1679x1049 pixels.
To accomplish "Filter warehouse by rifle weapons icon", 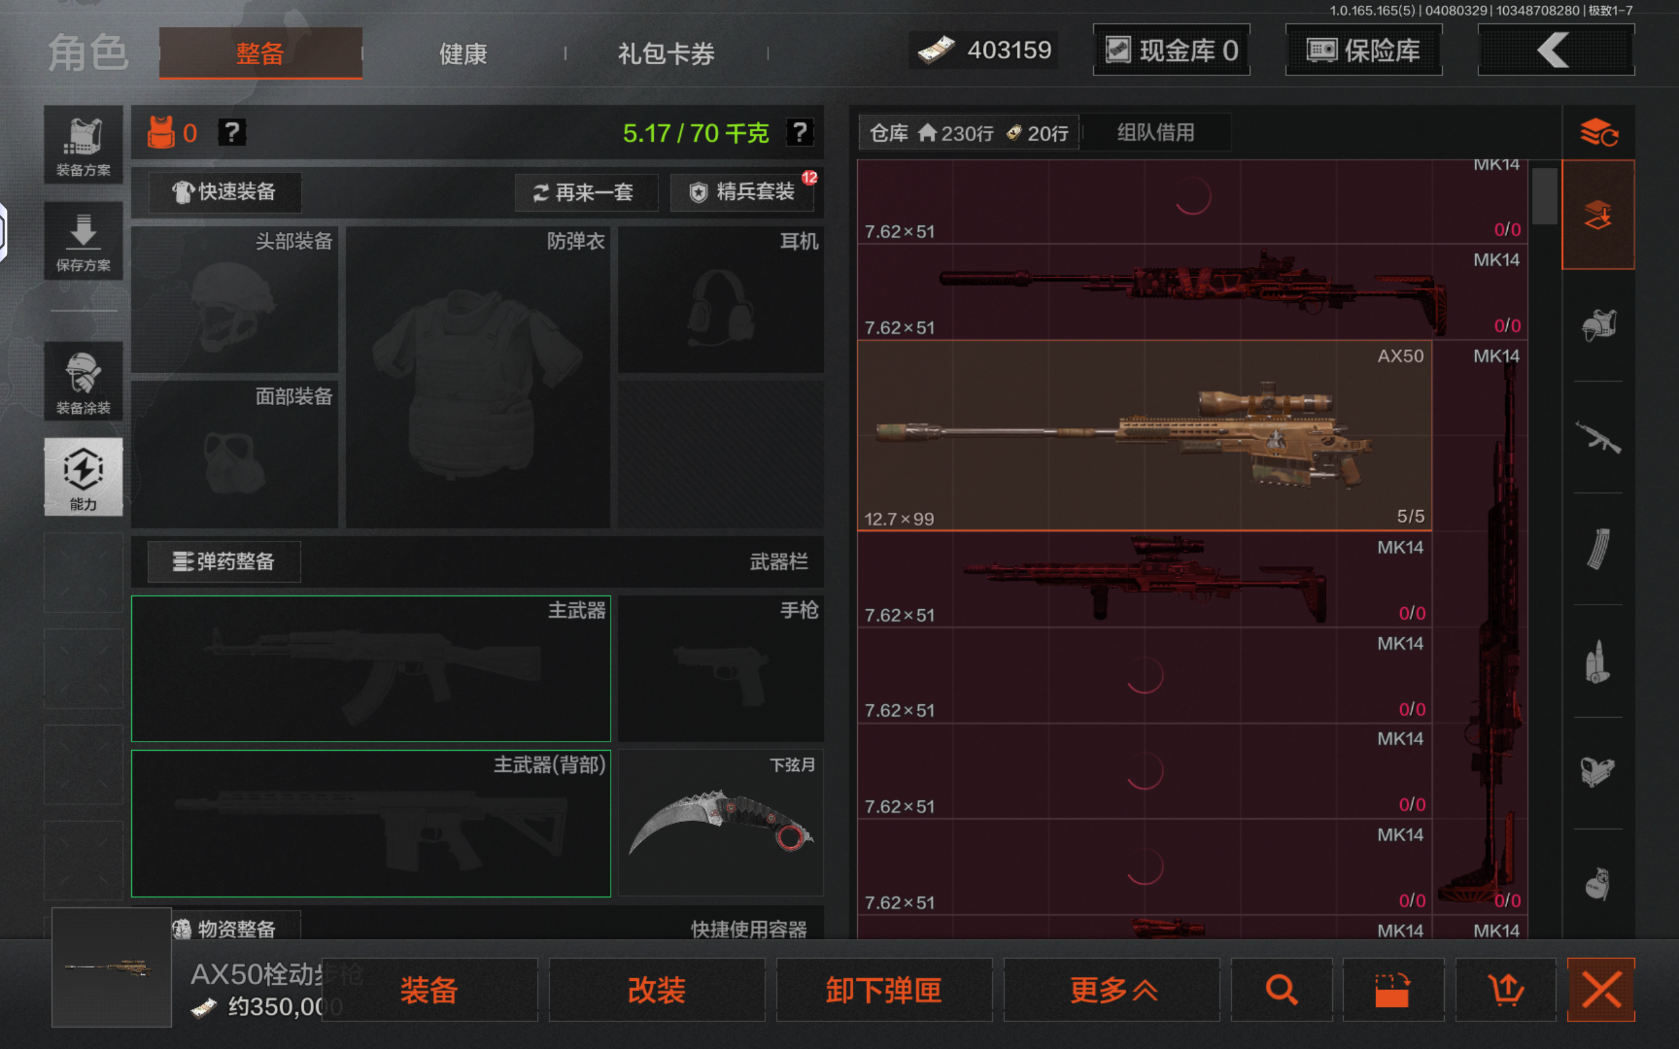I will (1598, 437).
